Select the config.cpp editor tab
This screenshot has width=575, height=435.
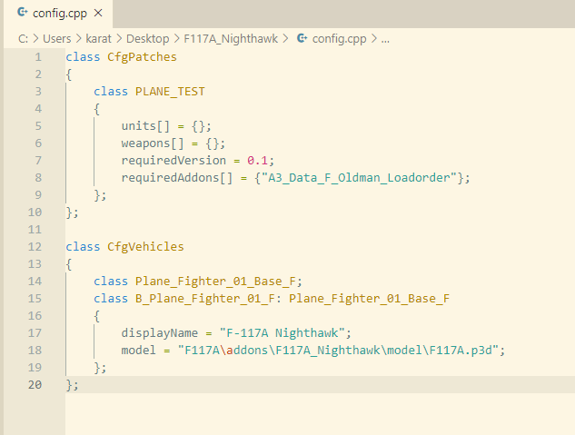[x=58, y=14]
